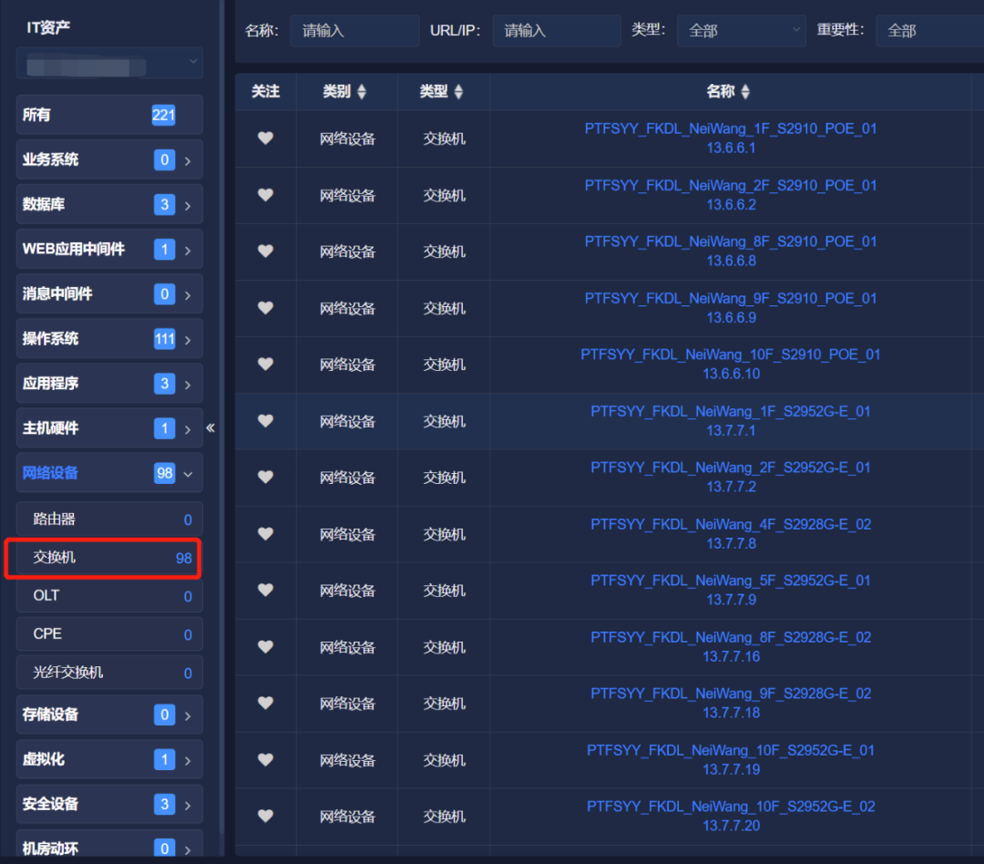Toggle favorite heart for 13.6.6.2 row
This screenshot has height=864, width=984.
coord(265,195)
